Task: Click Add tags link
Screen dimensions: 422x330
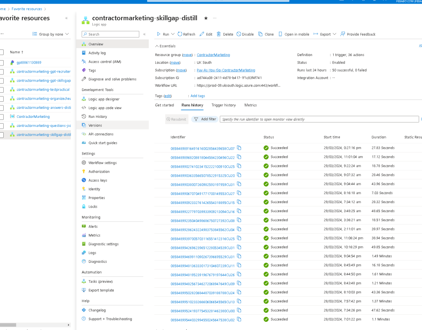Action: (197, 96)
